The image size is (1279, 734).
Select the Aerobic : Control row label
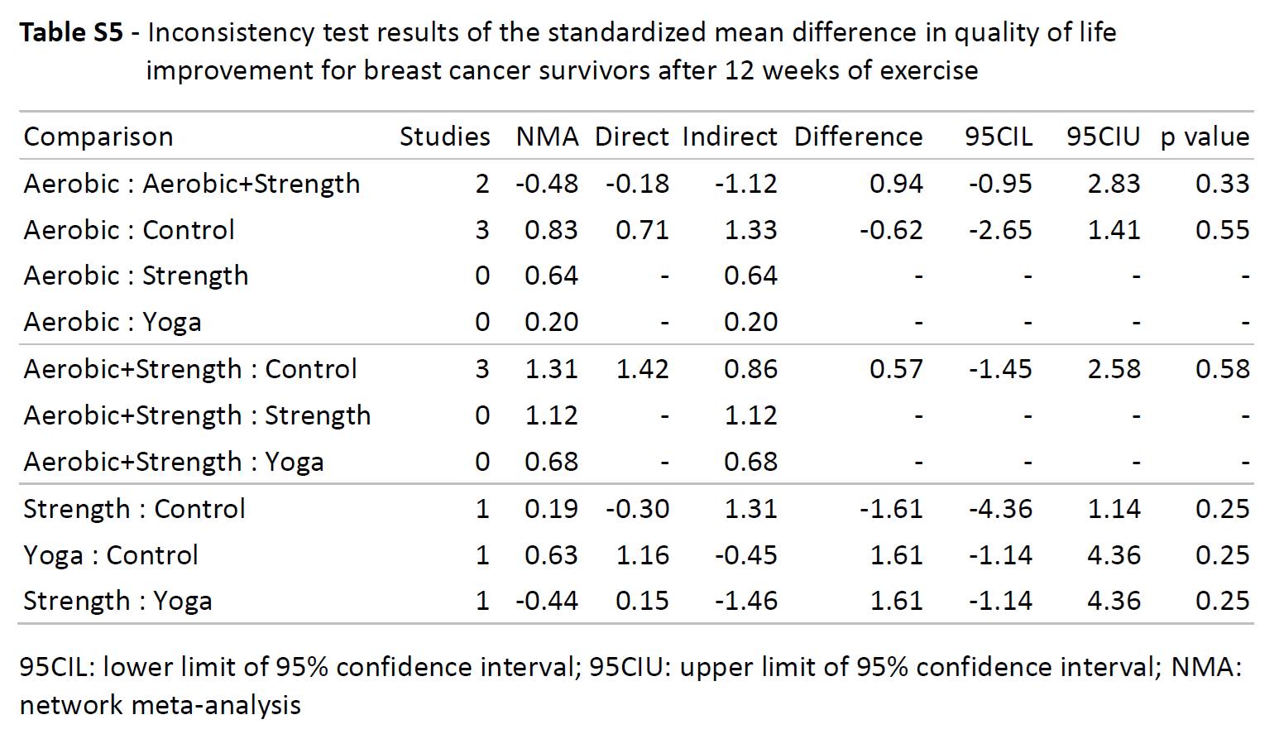(129, 230)
